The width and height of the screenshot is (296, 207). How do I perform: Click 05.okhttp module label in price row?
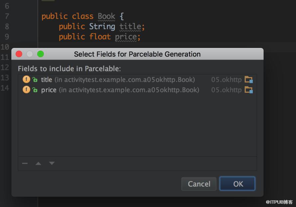pyautogui.click(x=226, y=90)
